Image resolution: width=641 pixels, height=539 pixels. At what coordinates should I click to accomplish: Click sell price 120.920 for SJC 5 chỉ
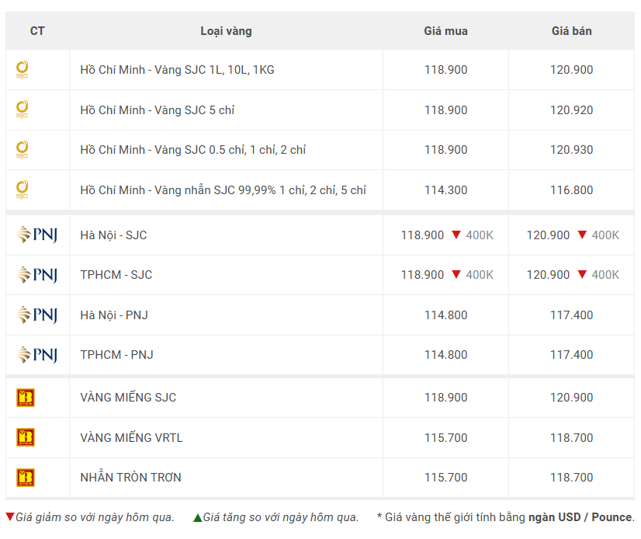(571, 110)
